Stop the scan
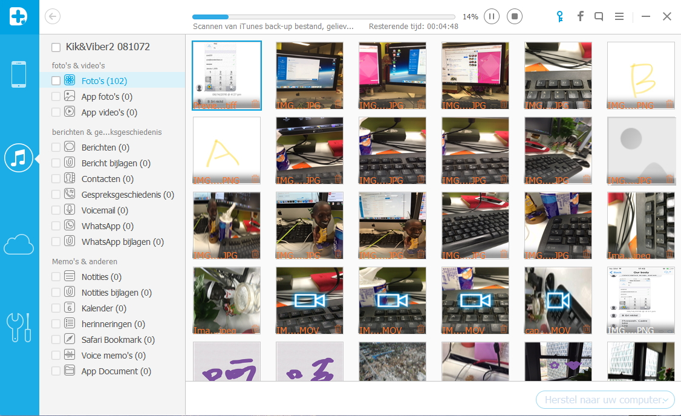 click(x=515, y=16)
